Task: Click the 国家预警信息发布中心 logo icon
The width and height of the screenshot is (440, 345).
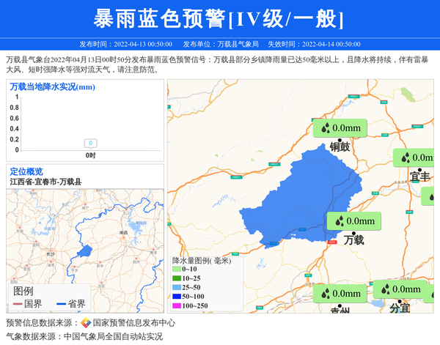Action: [86, 323]
